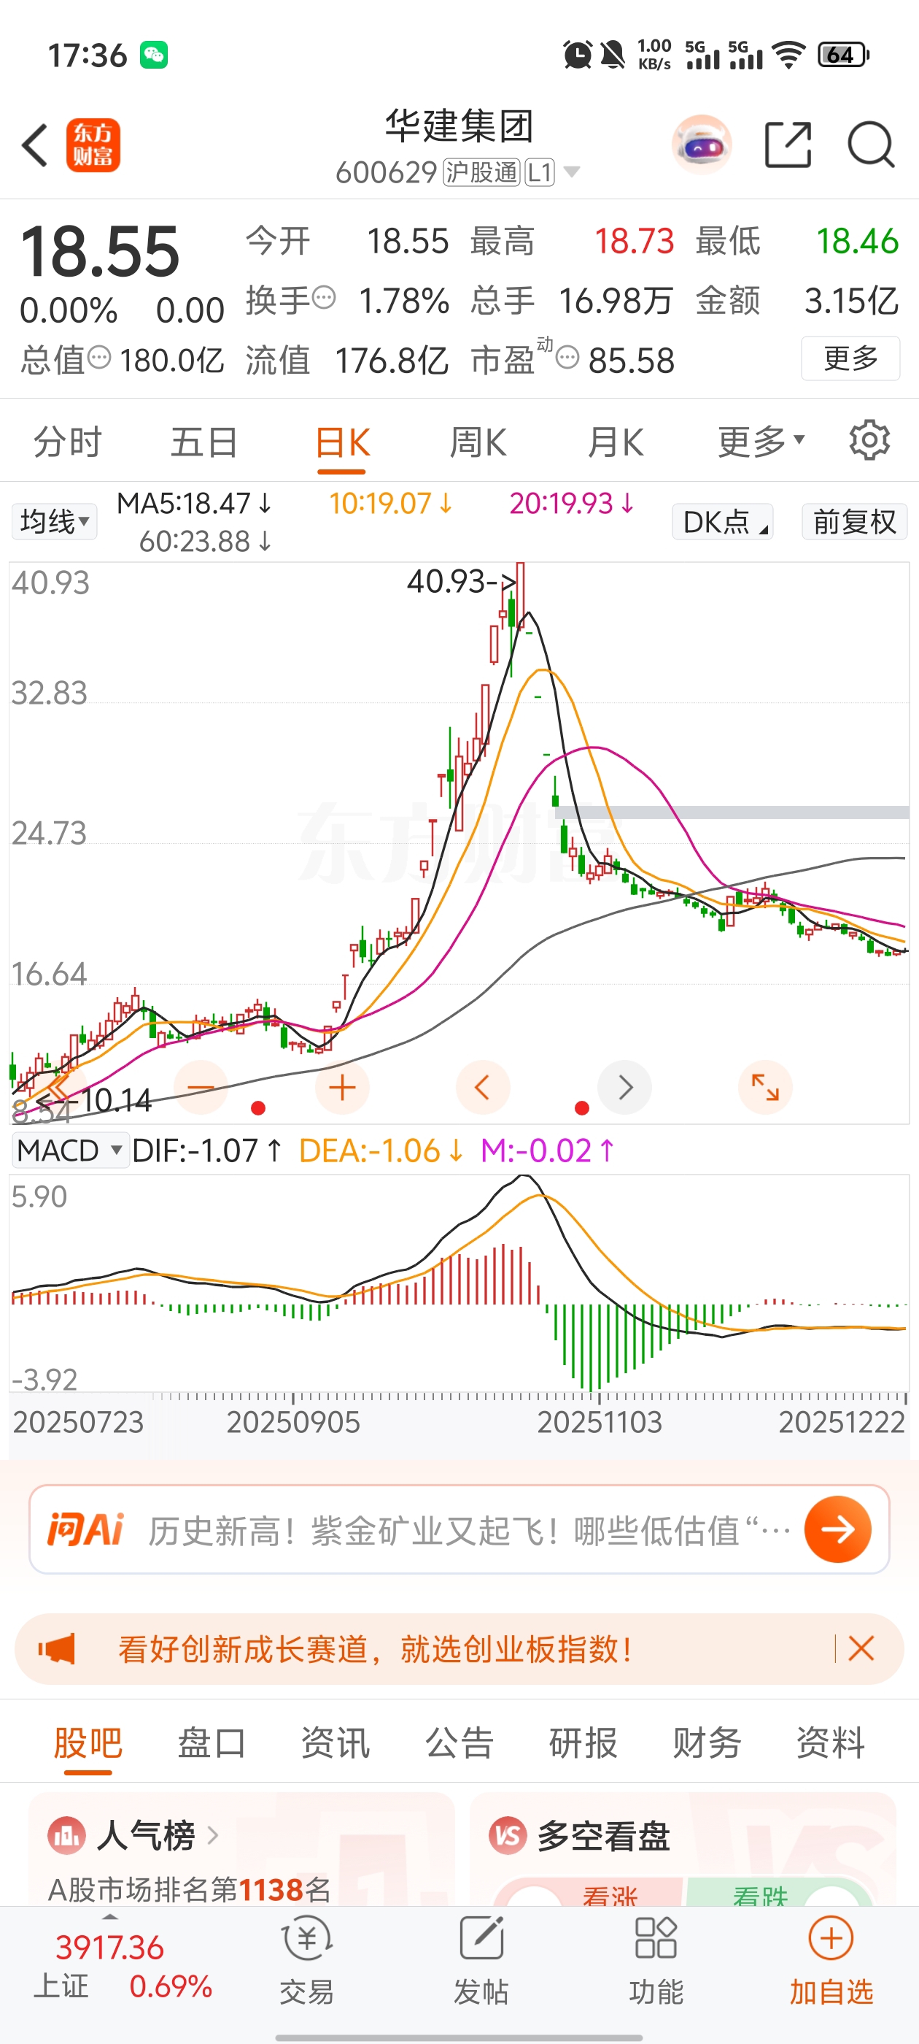Switch to 月K chart tab
The height and width of the screenshot is (2044, 919).
(x=616, y=441)
